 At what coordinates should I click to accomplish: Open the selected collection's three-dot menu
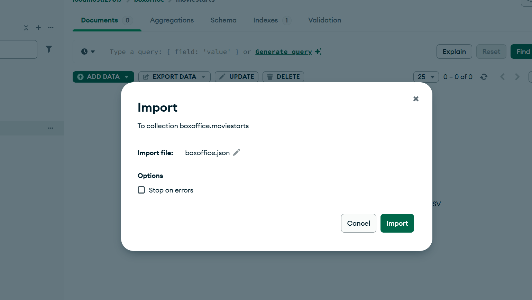point(51,128)
